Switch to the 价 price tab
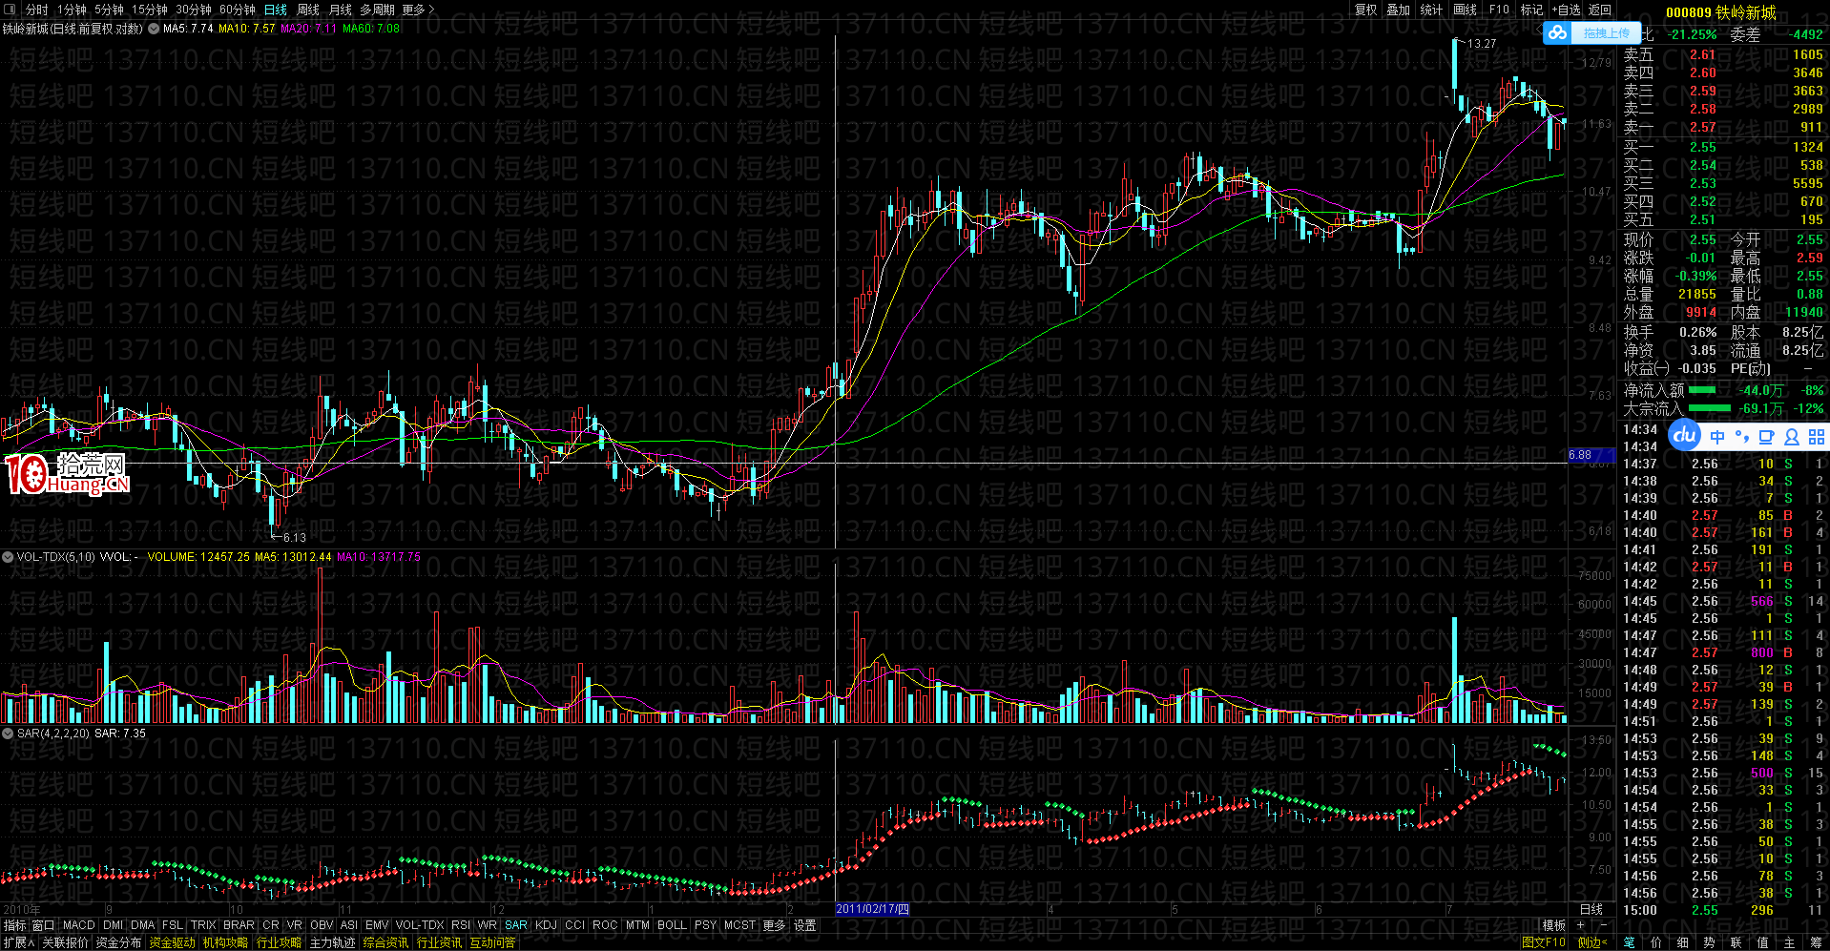Image resolution: width=1830 pixels, height=951 pixels. [1655, 942]
